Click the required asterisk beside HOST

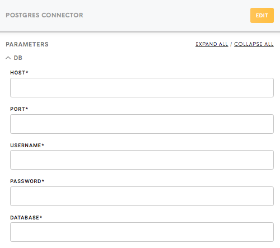tap(27, 72)
